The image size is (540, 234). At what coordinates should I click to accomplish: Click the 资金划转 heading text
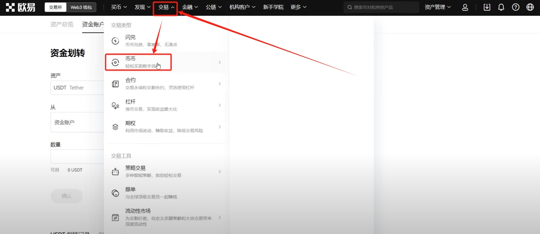click(x=68, y=53)
